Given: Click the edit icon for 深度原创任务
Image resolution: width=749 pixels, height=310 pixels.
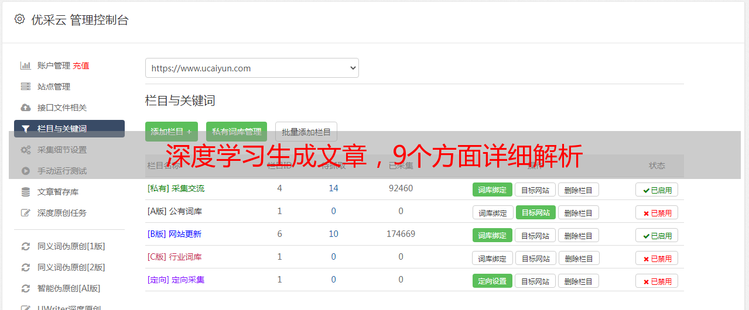Looking at the screenshot, I should pos(25,213).
